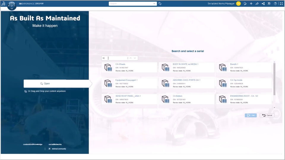
Task: Select ENGINEERING ROOT - CA - V2 title
Action: point(244,96)
